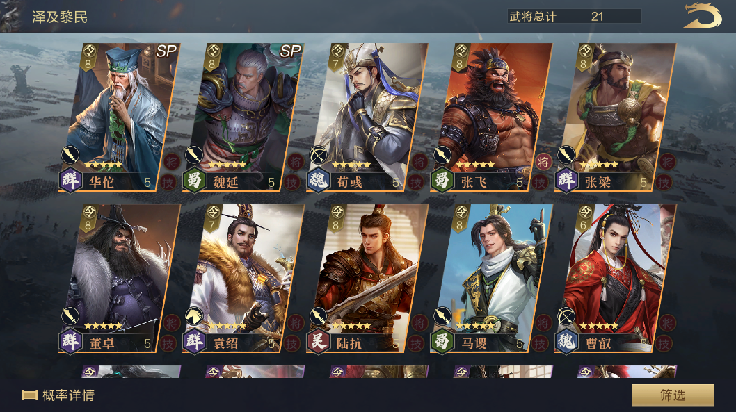Image resolution: width=736 pixels, height=412 pixels.
Task: Click the 技 icon beside 张梁
Action: point(664,182)
